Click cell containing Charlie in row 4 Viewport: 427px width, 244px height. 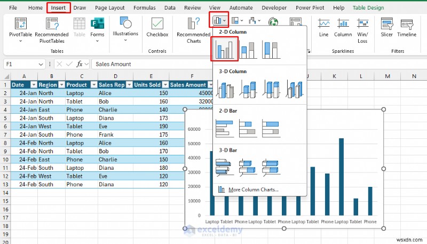tap(115, 110)
